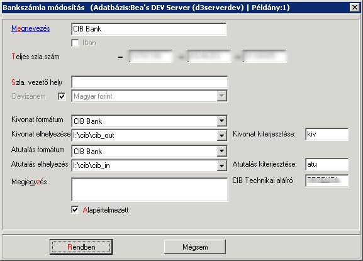
Task: Edit the Megnevezés field containing CIB Bank
Action: coord(149,29)
